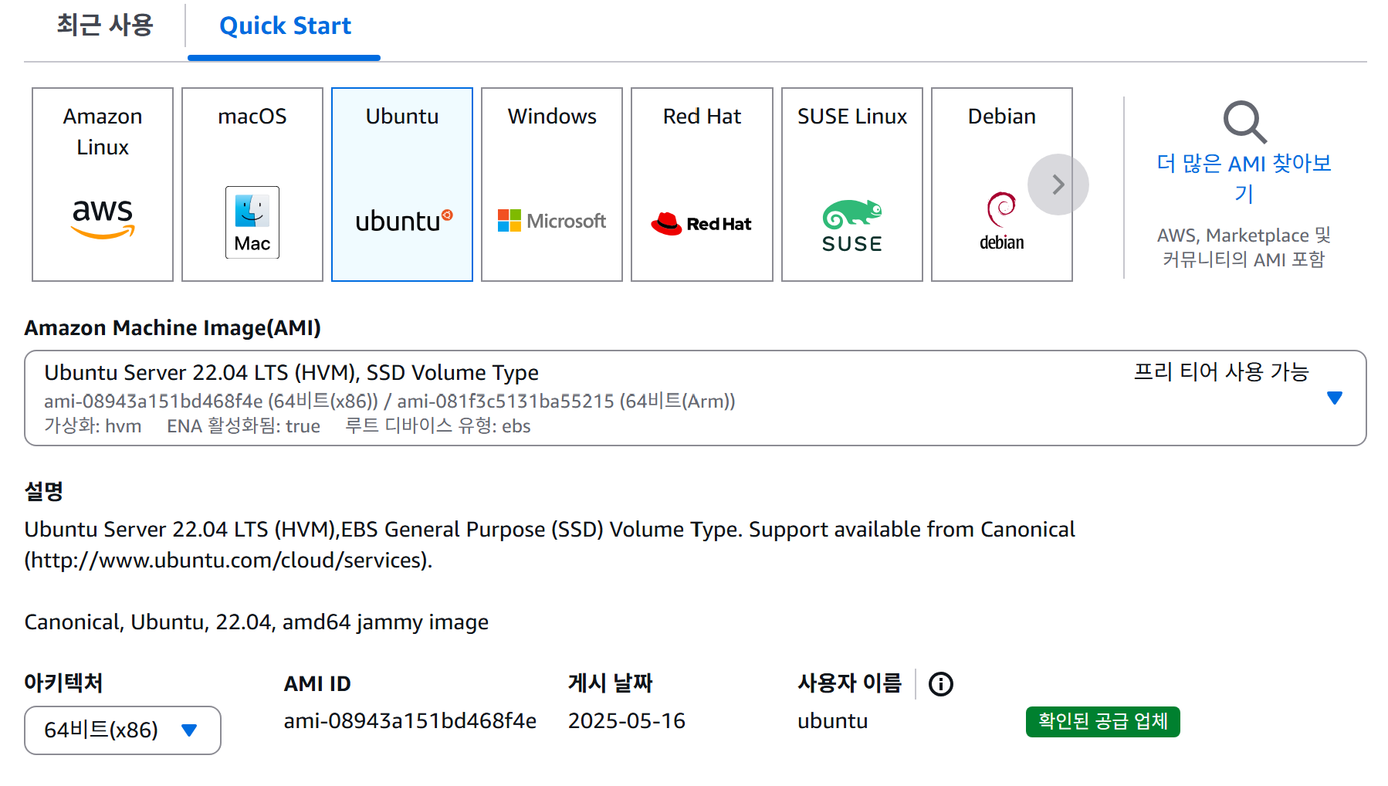Viewport: 1388px width, 786px height.
Task: Click the magnifying glass search icon
Action: click(1244, 122)
